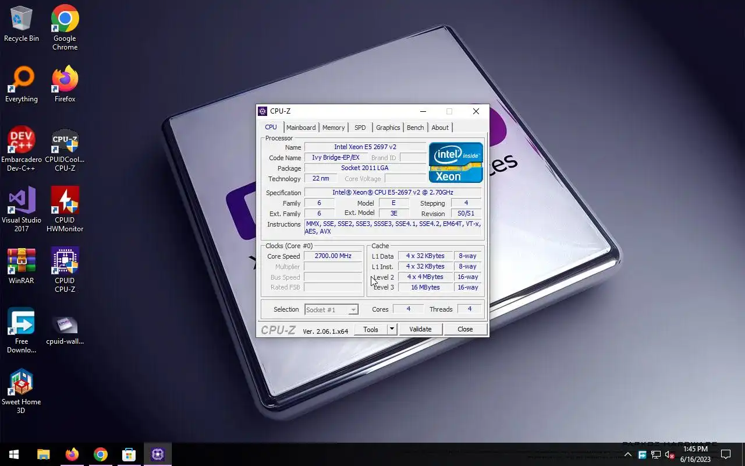This screenshot has width=745, height=466.
Task: Open Microsoft Store from the taskbar
Action: 129,454
